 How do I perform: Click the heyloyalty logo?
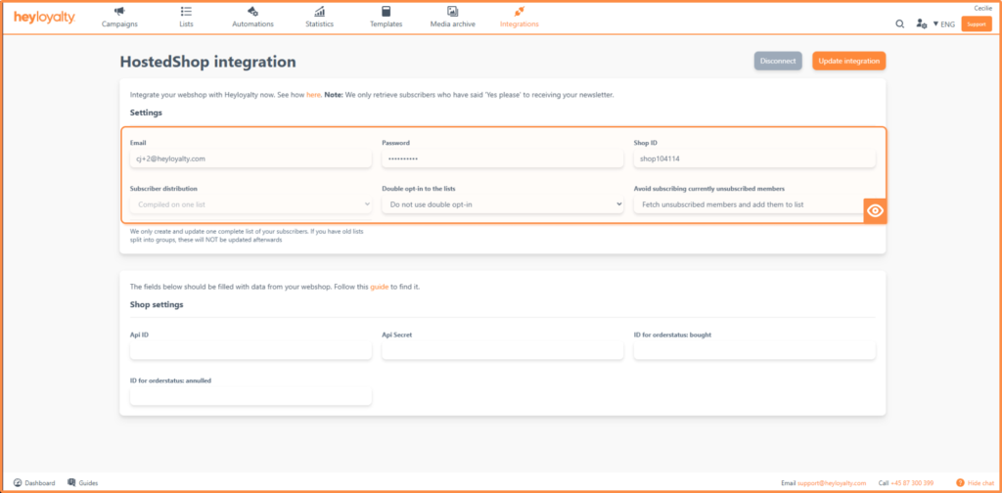coord(43,18)
